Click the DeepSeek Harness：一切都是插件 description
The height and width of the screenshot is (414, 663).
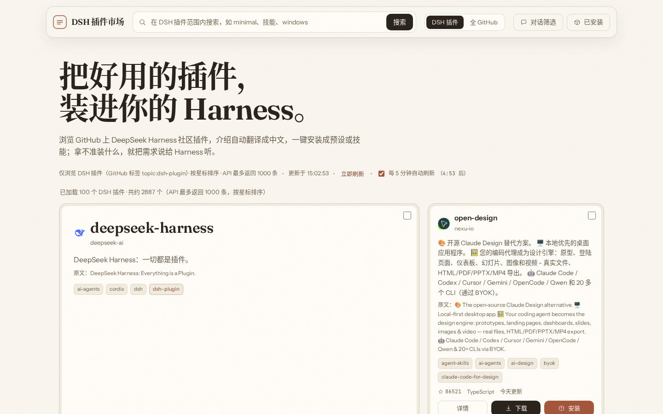133,260
